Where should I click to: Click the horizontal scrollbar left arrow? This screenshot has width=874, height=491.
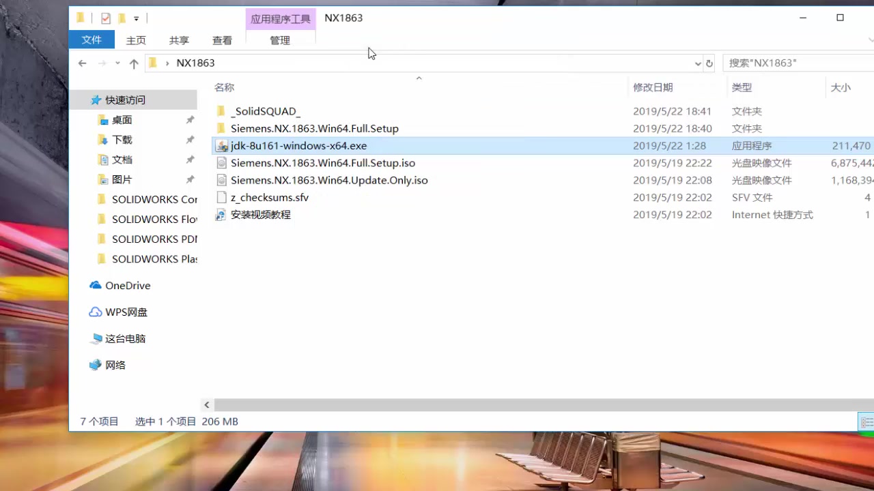(207, 404)
